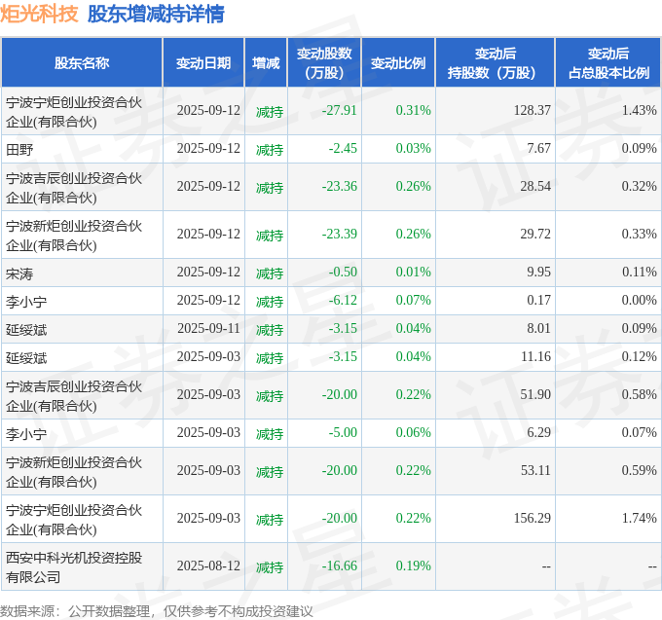This screenshot has height=620, width=662.
Task: Select the 变动股数(万股) column header
Action: point(324,63)
